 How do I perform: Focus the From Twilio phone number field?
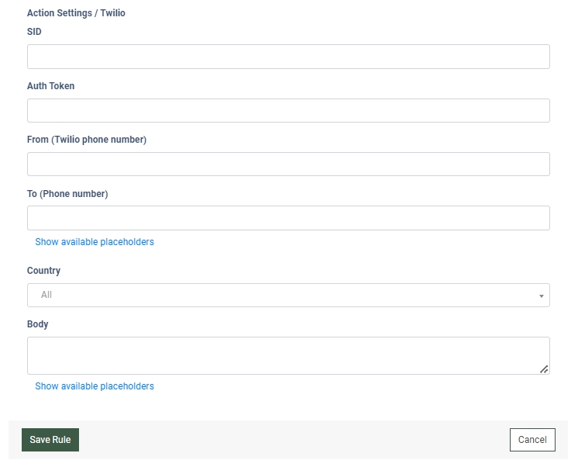point(288,164)
